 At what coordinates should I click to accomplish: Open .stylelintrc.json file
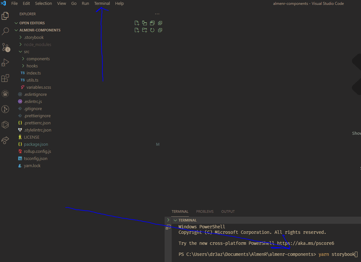pos(38,130)
